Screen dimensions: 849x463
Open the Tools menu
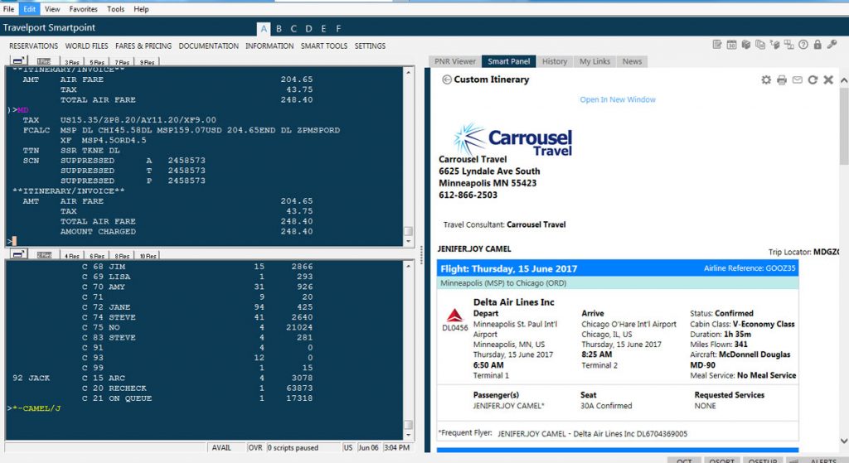pyautogui.click(x=115, y=9)
